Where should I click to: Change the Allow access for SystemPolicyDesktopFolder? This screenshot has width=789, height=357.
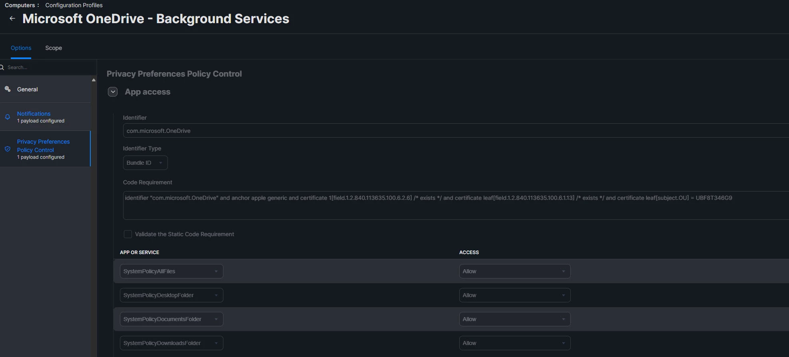(514, 295)
